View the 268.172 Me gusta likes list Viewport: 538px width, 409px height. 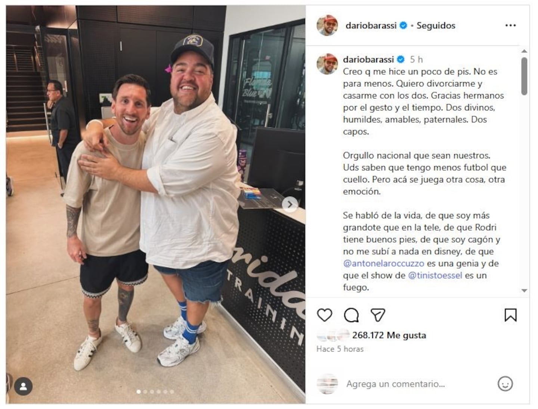click(389, 335)
